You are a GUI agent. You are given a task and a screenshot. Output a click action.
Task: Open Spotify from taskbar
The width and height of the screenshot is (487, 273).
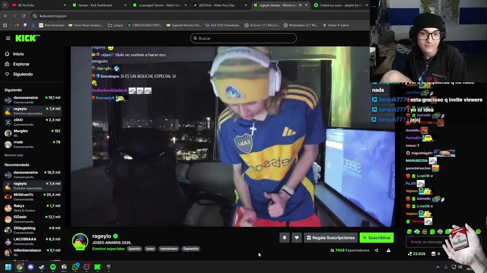point(53,267)
